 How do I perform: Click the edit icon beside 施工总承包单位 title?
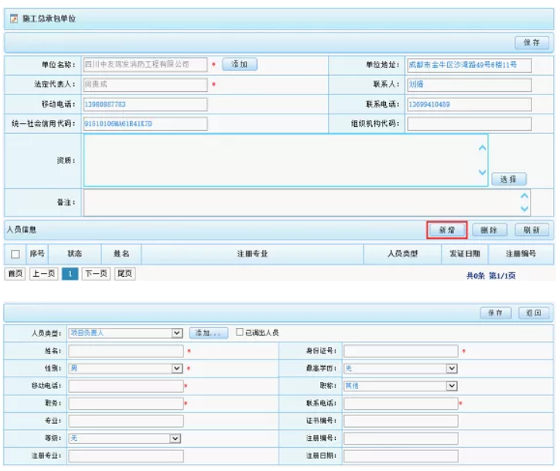[13, 18]
